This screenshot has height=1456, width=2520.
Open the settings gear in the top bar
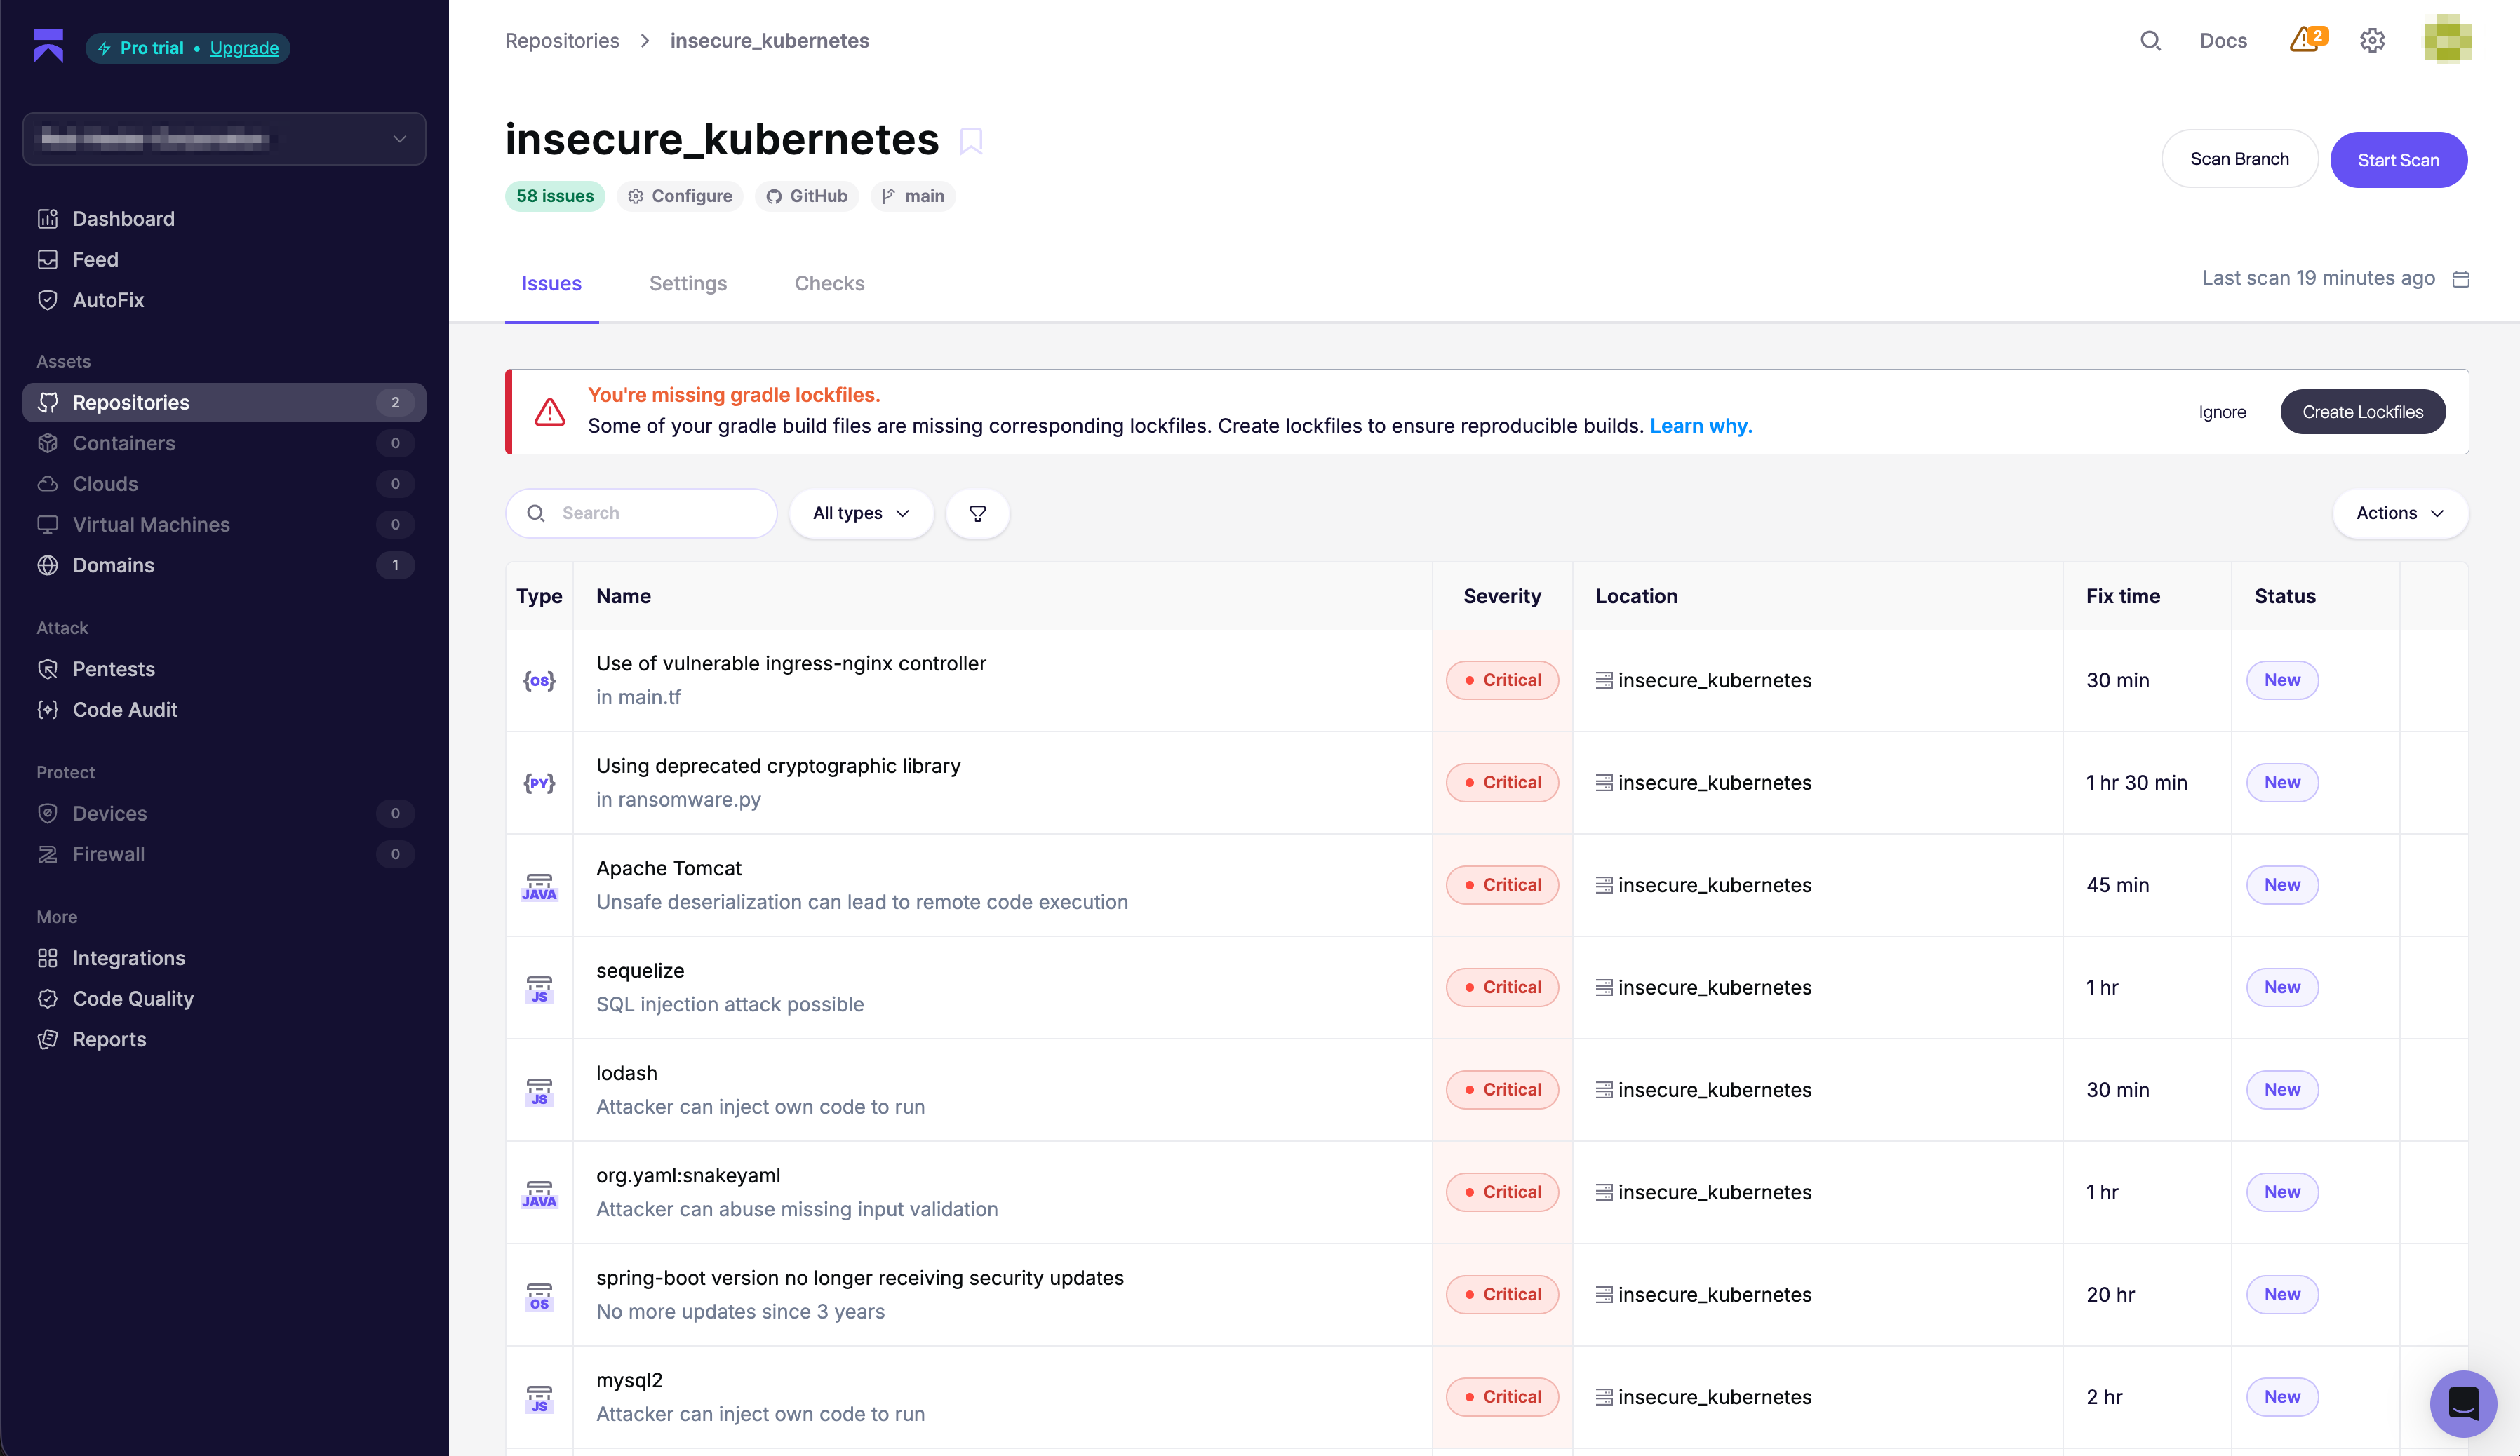2372,41
